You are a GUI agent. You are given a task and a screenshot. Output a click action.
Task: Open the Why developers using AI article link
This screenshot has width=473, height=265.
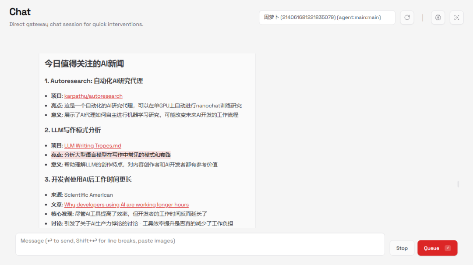tap(127, 205)
